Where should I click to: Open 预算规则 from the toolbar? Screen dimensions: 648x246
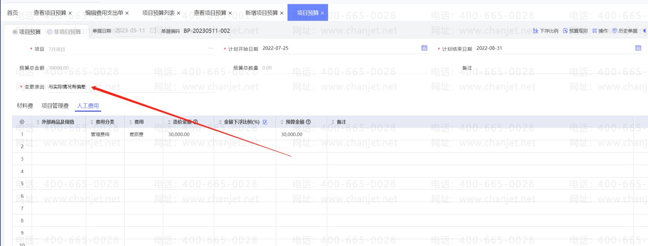[x=575, y=31]
